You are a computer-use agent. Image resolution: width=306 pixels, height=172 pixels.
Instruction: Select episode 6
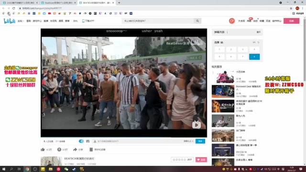pos(231,57)
